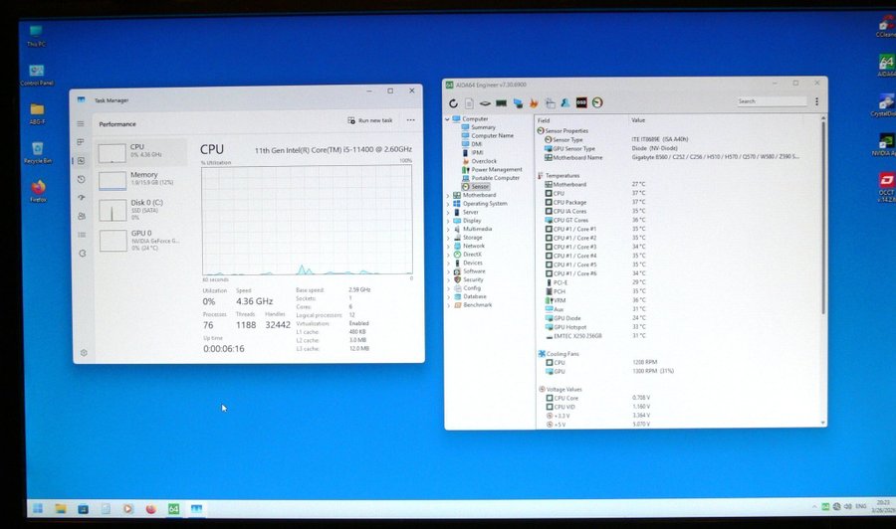
Task: Select Overclock in the AIDA64 tree
Action: click(484, 161)
